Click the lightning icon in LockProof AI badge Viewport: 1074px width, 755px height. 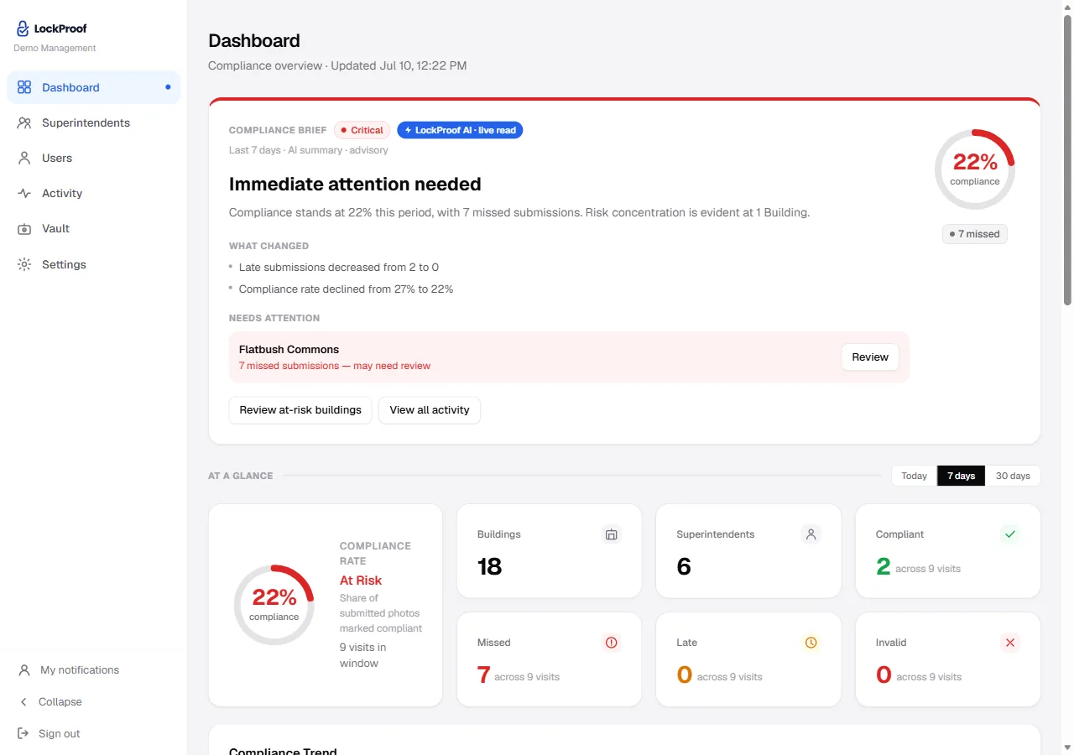(408, 130)
